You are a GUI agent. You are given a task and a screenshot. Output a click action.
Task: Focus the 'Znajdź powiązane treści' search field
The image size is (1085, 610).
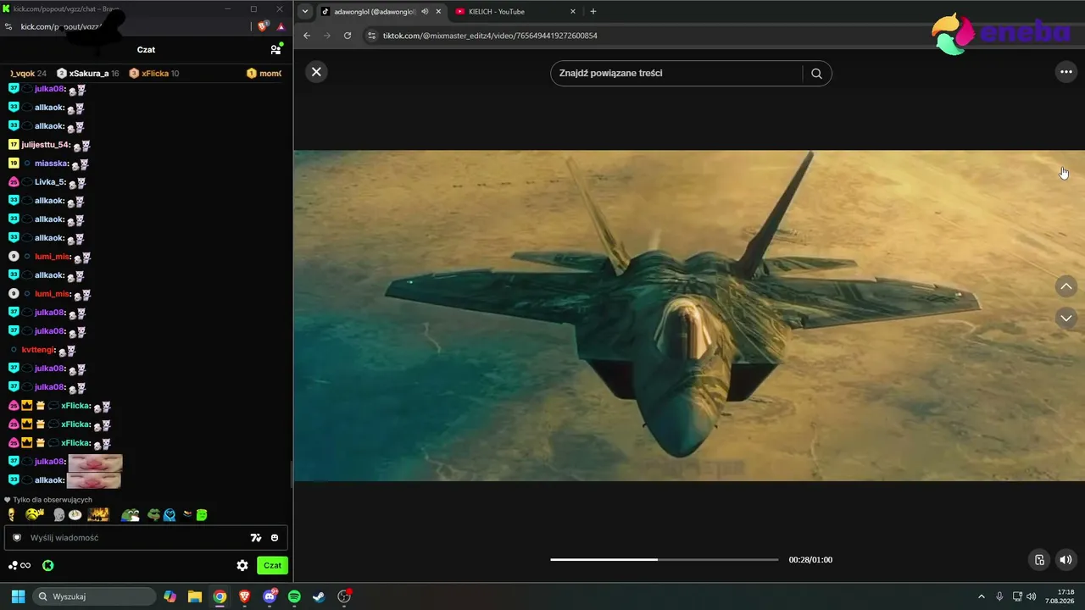coord(676,74)
